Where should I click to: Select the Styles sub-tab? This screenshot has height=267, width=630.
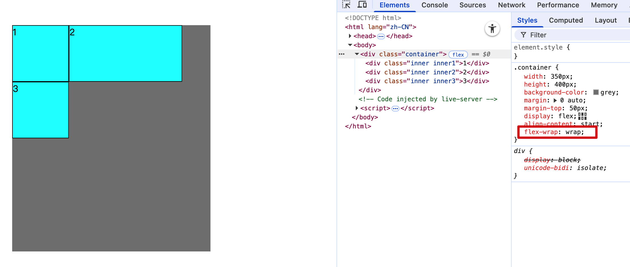coord(527,20)
